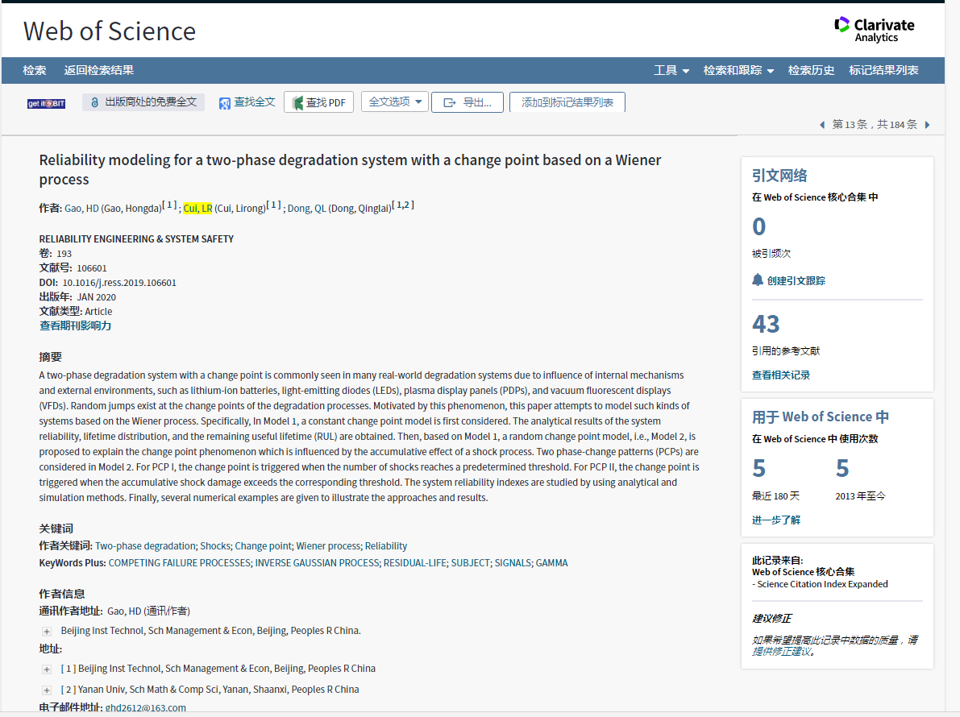Click author keyword Shocks
Screen dimensions: 960x717
215,546
